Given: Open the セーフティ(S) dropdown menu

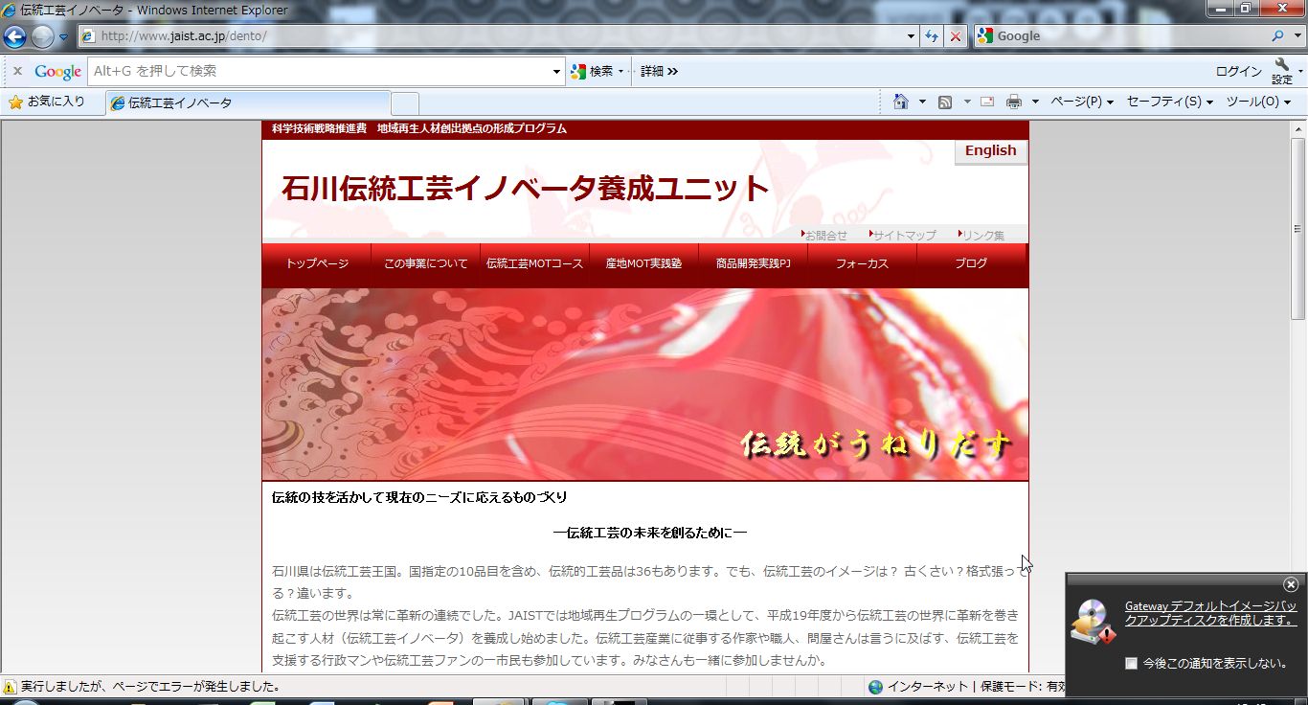Looking at the screenshot, I should (1169, 102).
